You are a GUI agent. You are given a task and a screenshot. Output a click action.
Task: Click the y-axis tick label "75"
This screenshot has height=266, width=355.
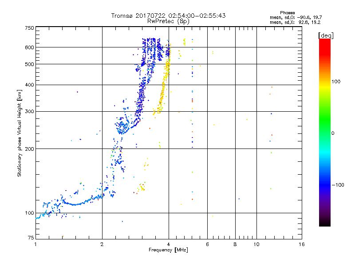(x=31, y=238)
